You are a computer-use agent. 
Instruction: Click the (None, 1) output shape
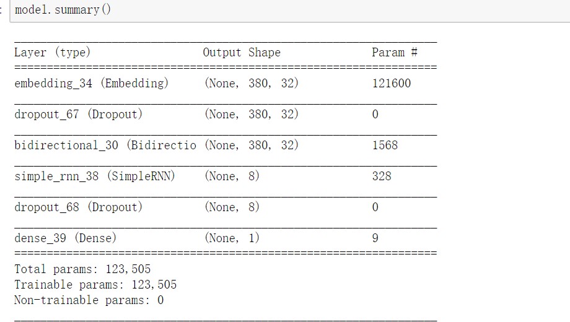point(232,238)
